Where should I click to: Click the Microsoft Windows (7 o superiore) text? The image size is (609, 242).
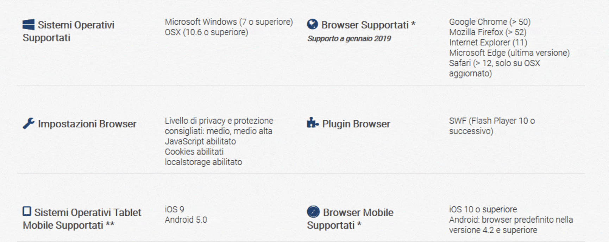(x=229, y=22)
